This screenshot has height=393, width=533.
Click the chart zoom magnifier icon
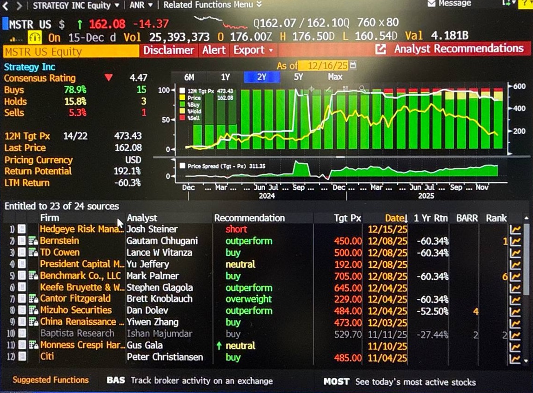(x=362, y=89)
